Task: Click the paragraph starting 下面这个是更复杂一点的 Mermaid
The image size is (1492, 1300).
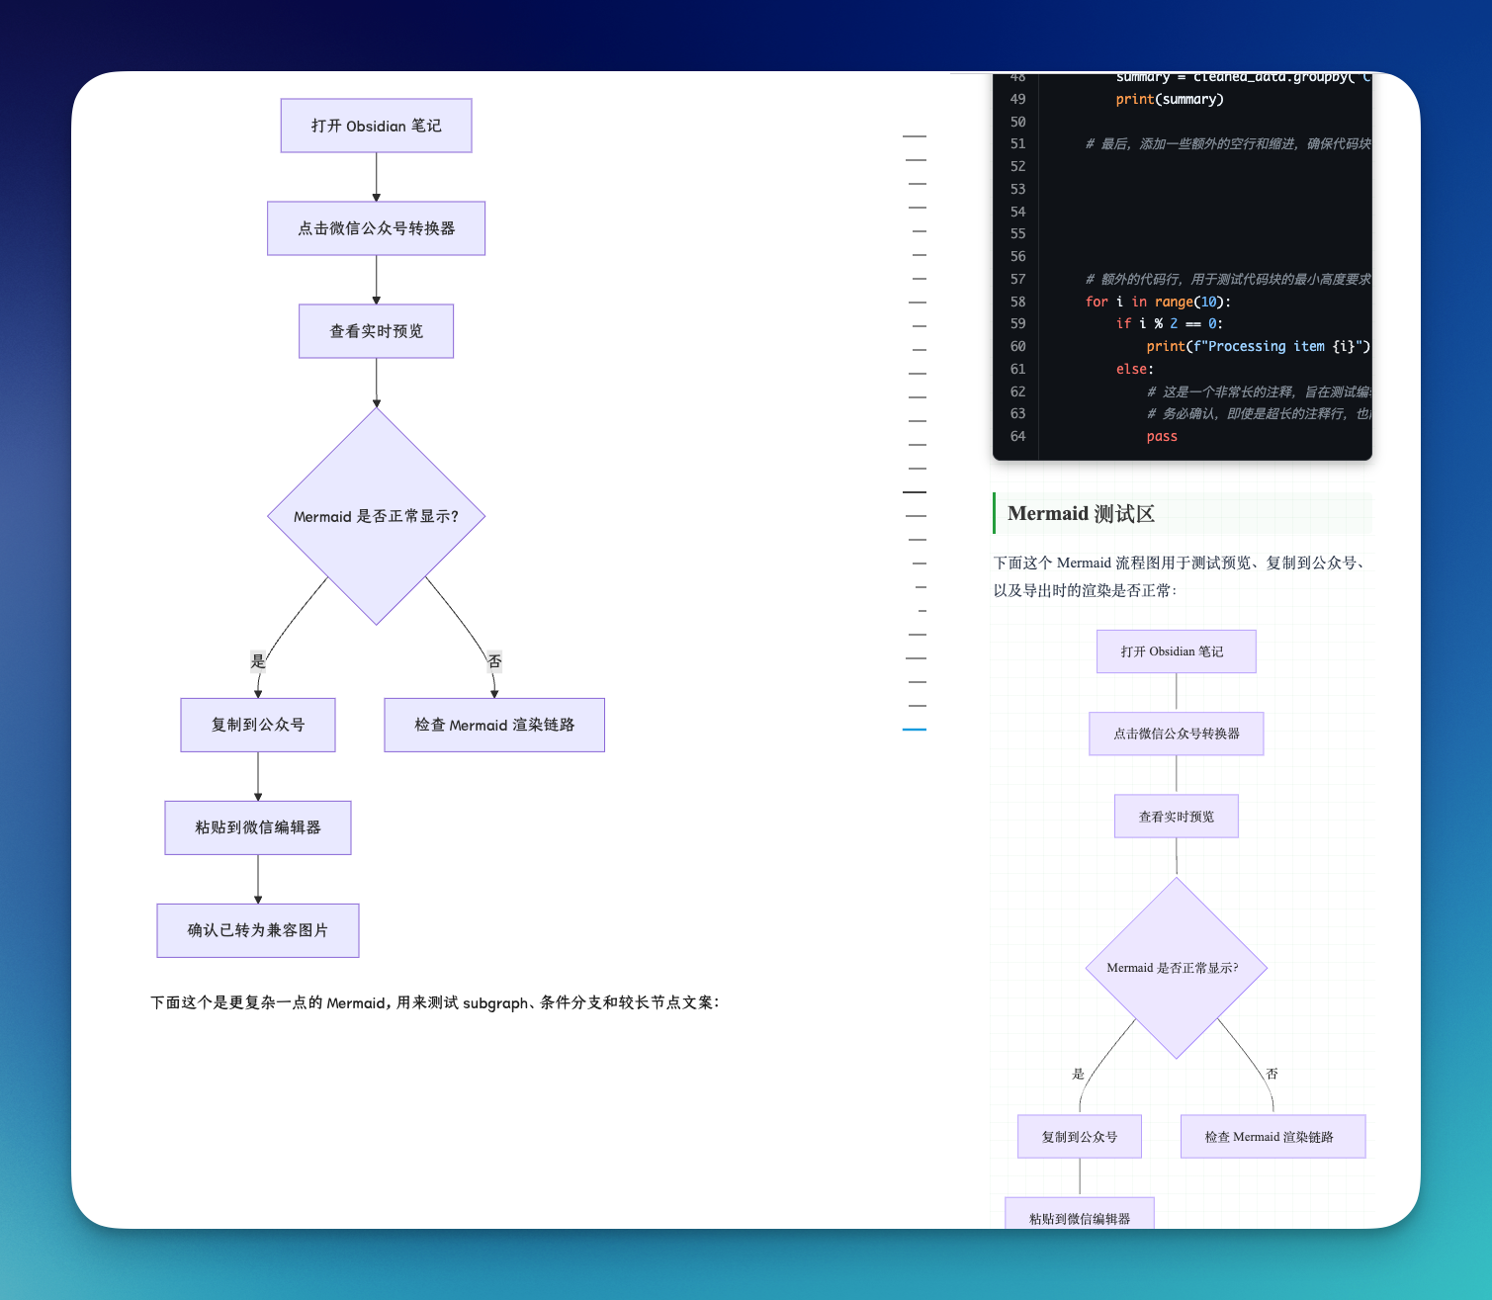Action: pos(435,1002)
